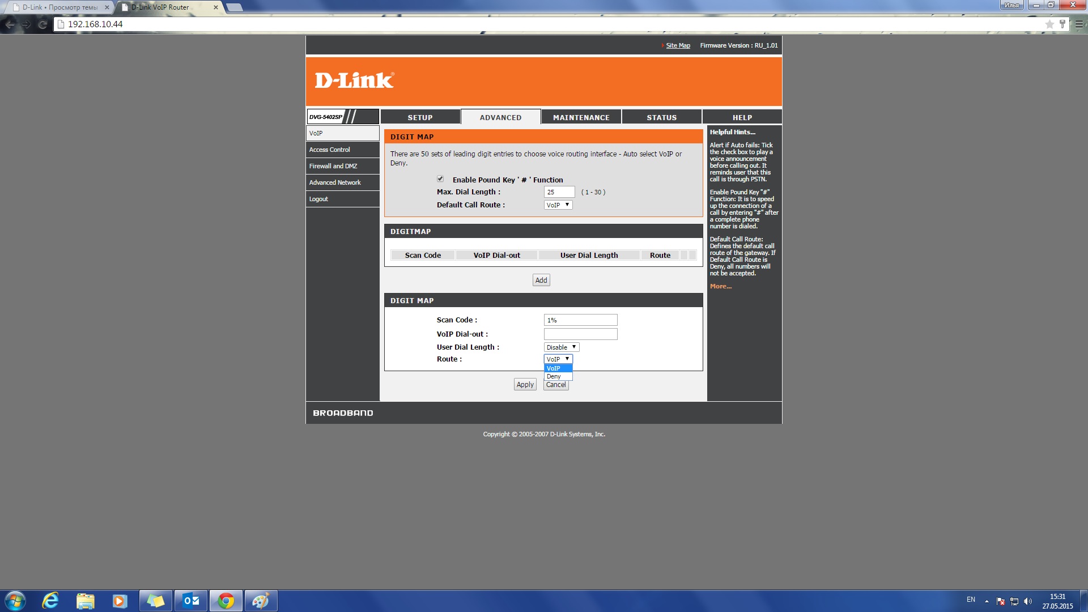Open Internet Explorer from the taskbar

point(50,601)
